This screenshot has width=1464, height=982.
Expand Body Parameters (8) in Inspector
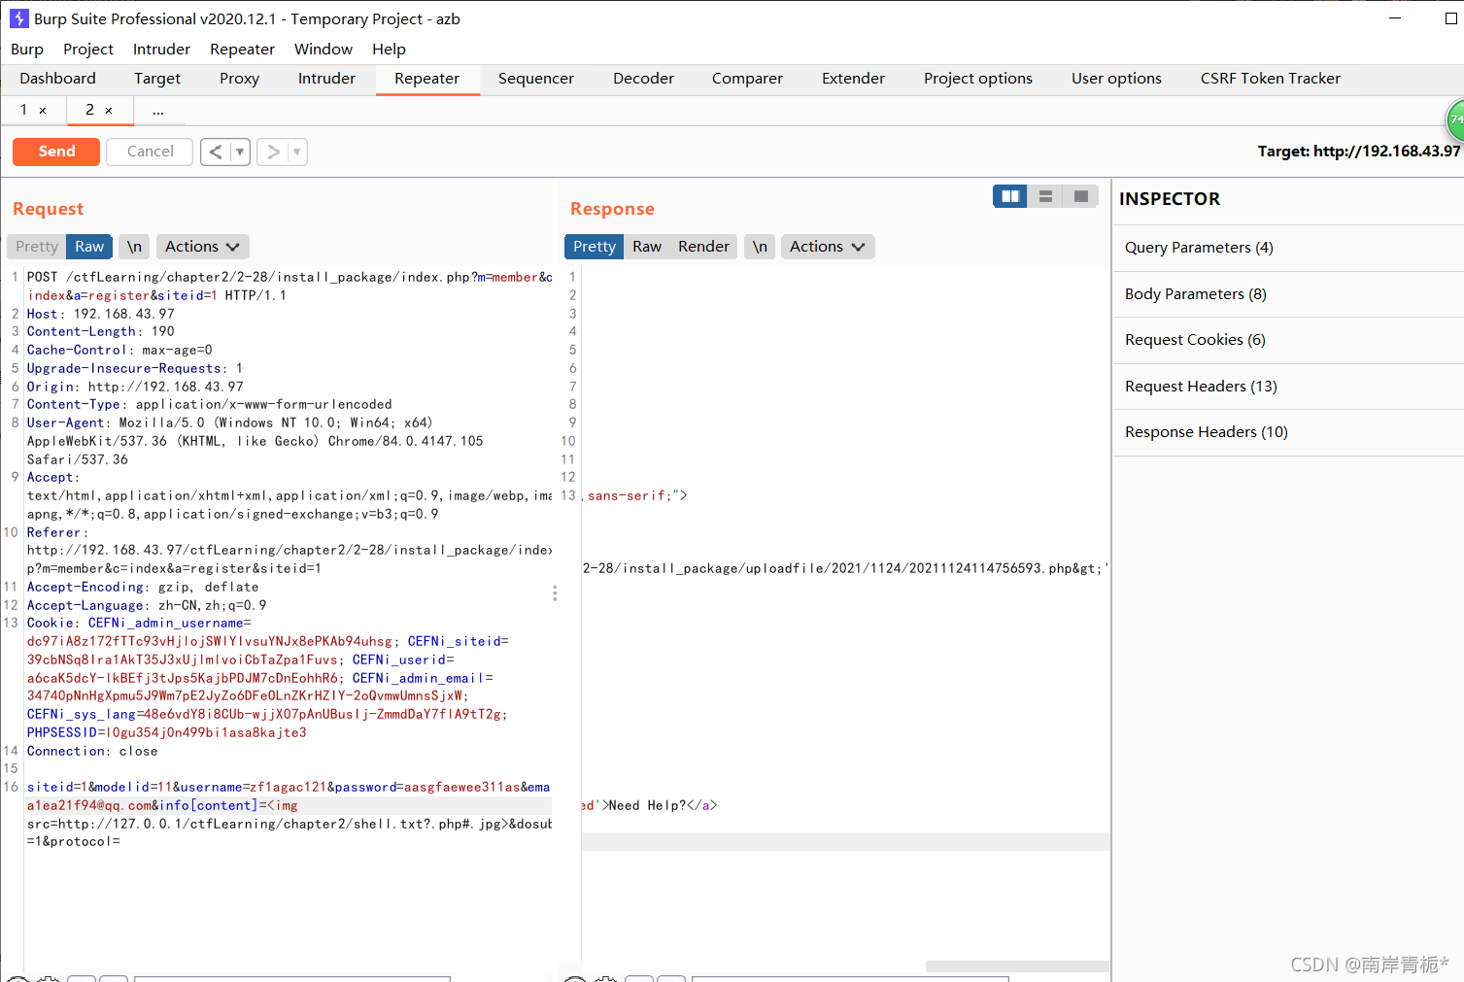(x=1288, y=294)
